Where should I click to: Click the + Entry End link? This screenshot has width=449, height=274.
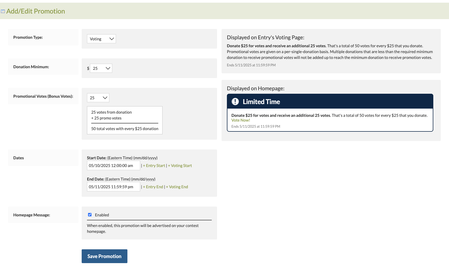[x=153, y=187]
